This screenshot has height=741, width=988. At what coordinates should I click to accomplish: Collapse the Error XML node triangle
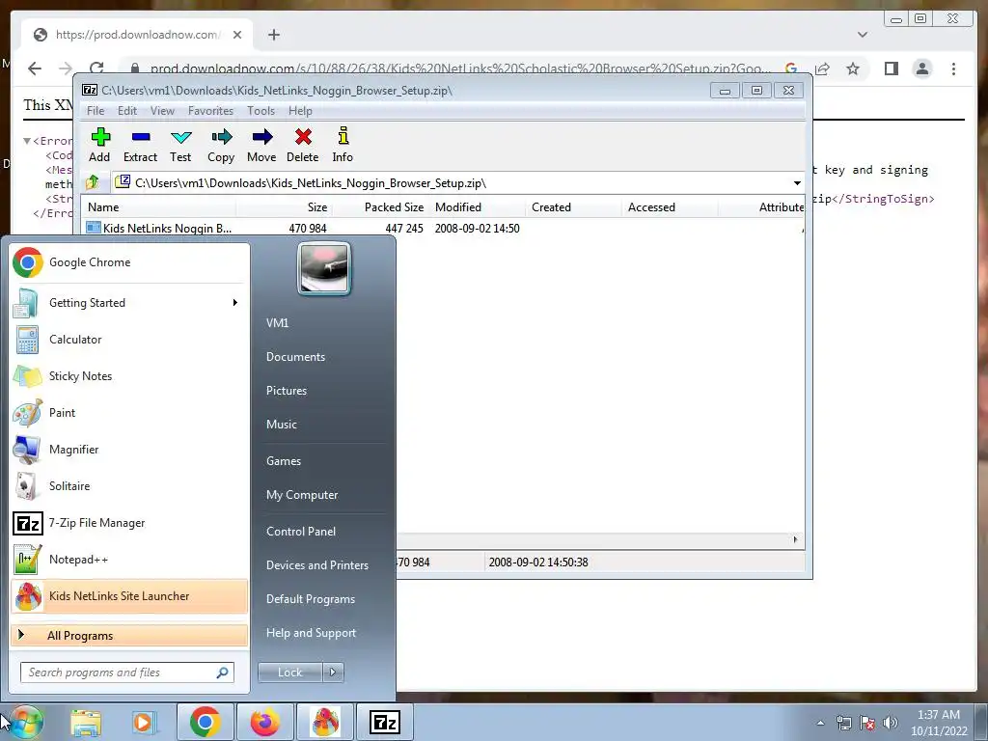[27, 141]
